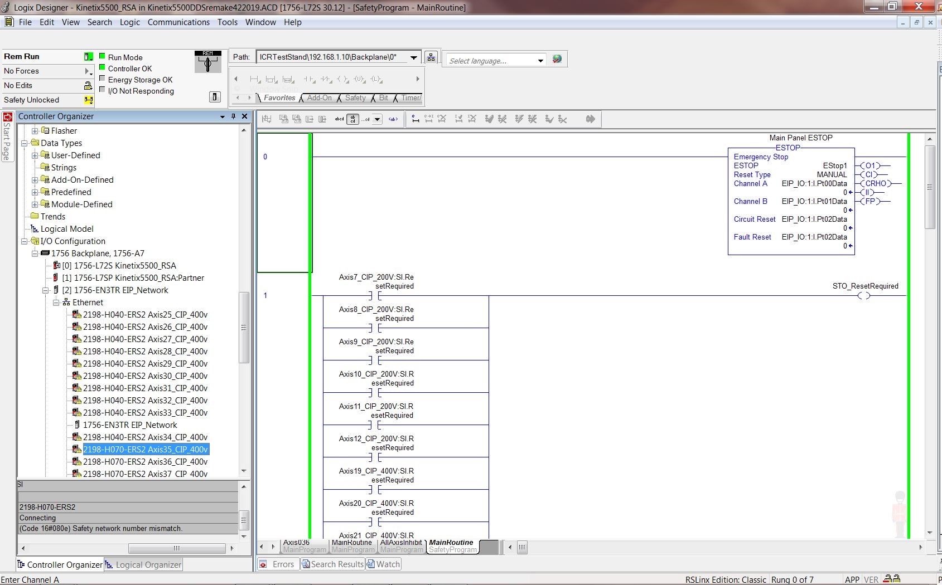Click the toggle tag description 'ab cd' button

point(352,119)
